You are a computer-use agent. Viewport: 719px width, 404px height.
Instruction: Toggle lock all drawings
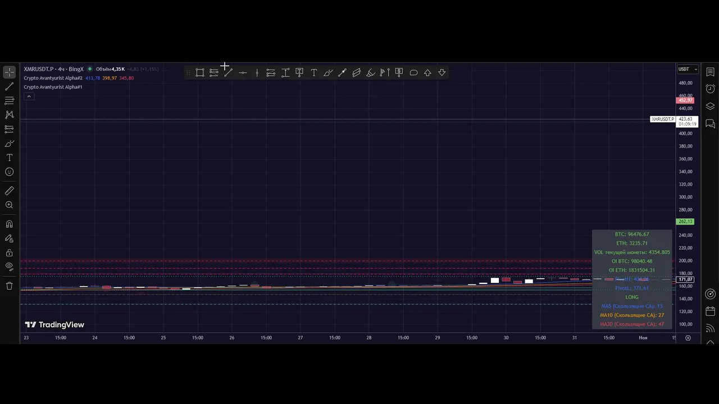(x=10, y=253)
